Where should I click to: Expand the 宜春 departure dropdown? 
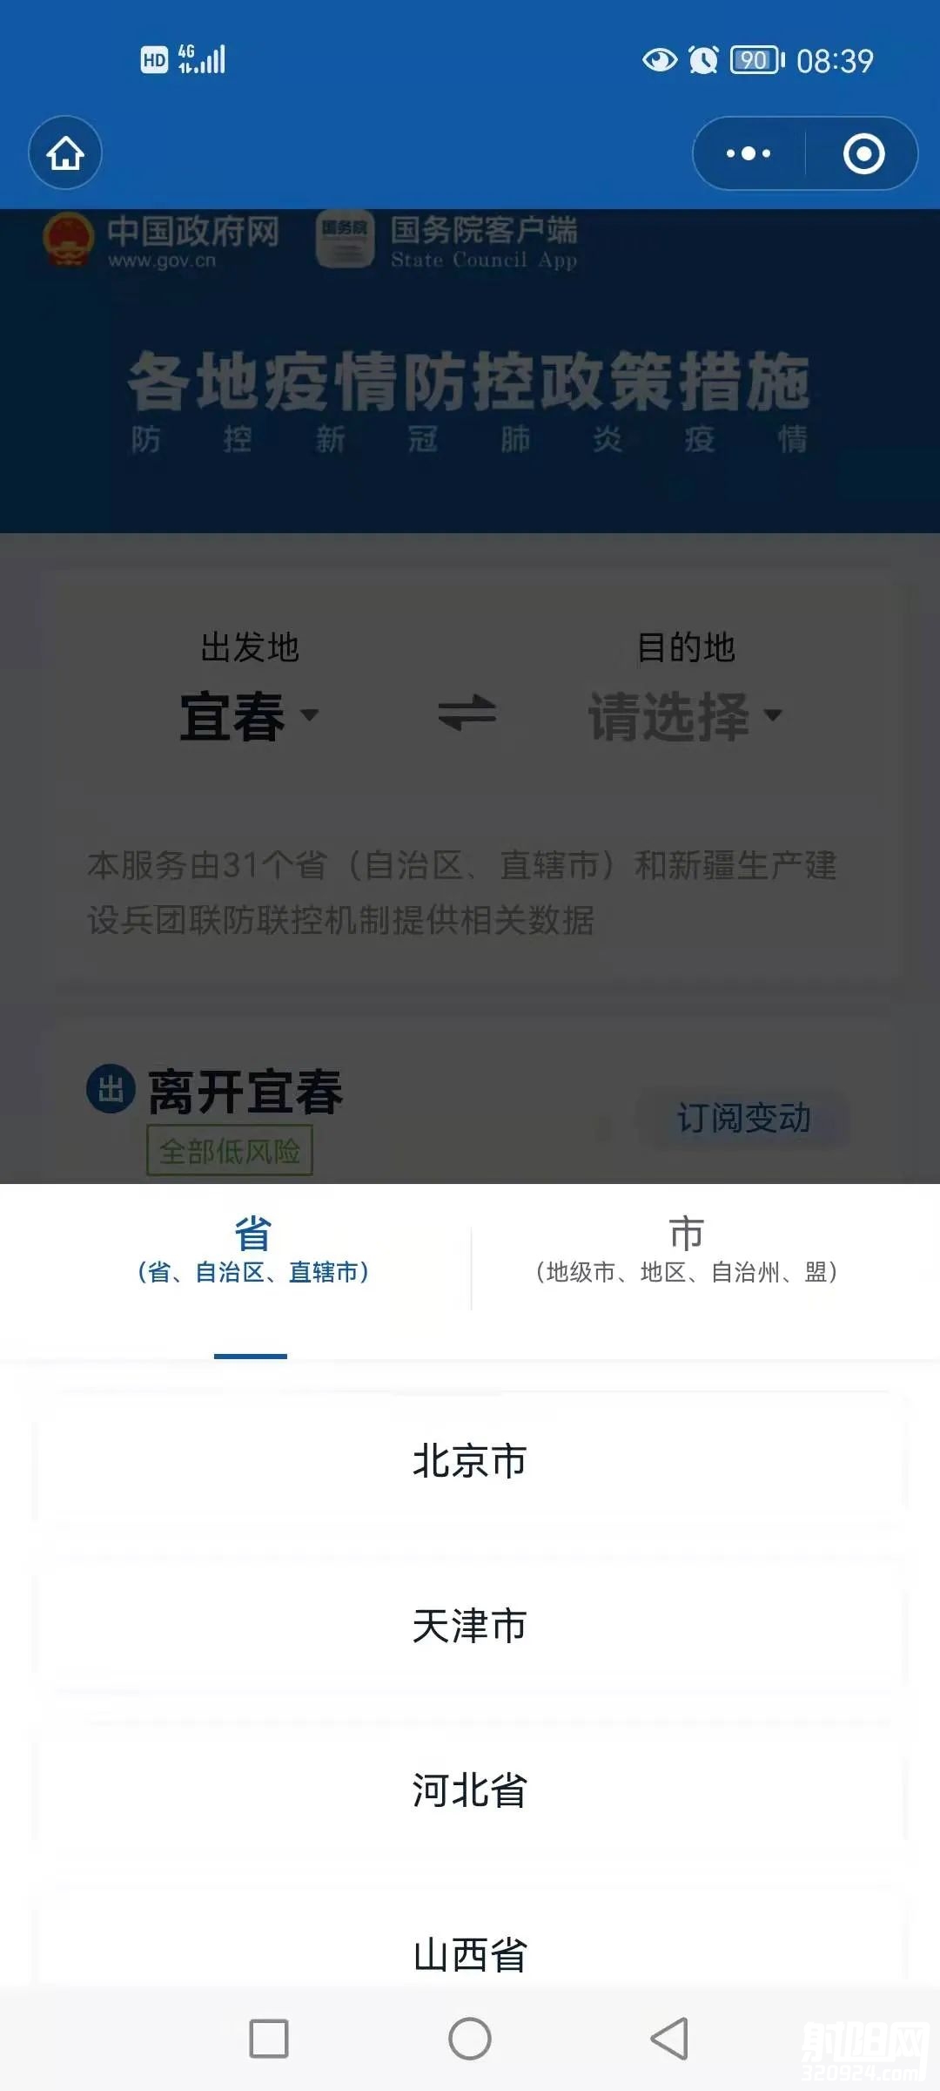click(249, 716)
